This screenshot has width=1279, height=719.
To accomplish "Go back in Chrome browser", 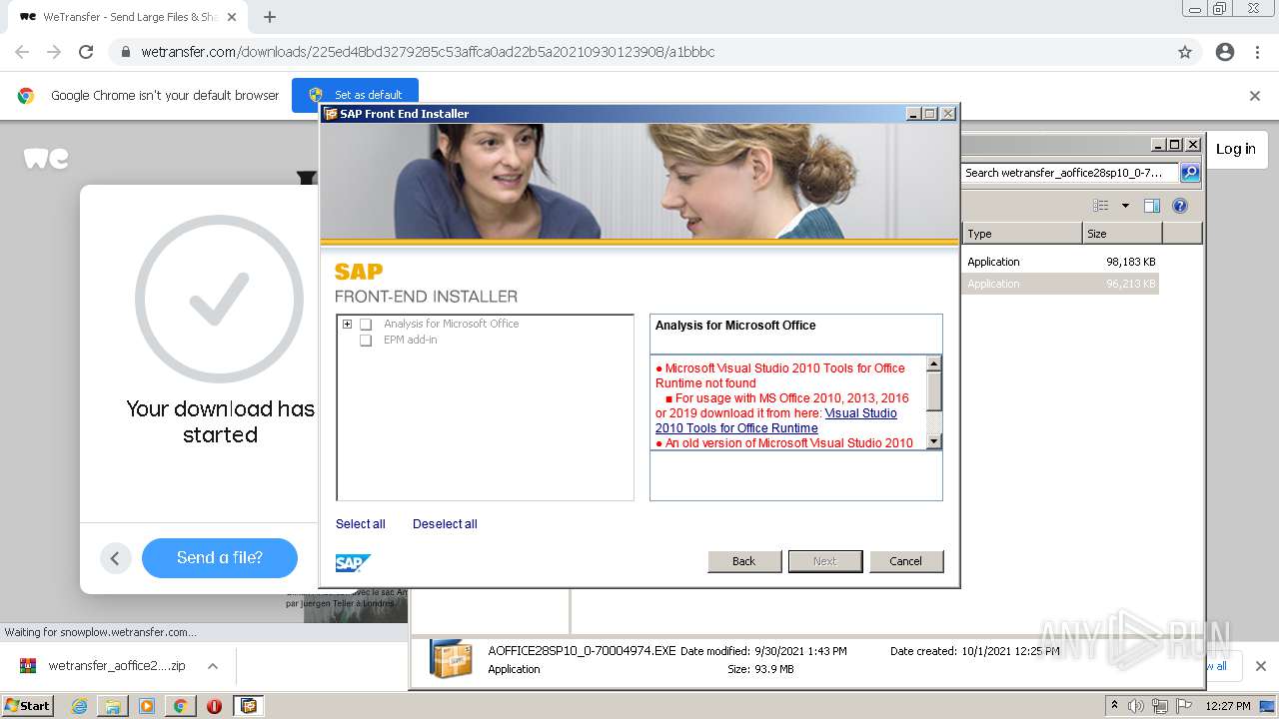I will click(x=22, y=52).
